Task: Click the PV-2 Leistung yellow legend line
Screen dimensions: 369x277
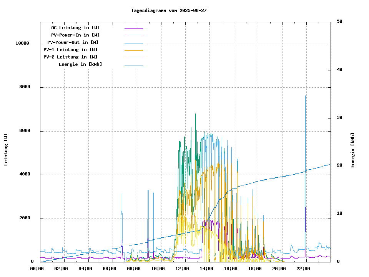Action: (x=133, y=58)
